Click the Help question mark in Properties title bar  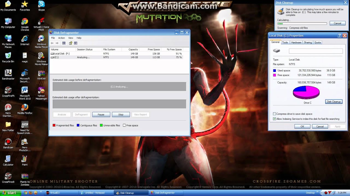click(x=340, y=36)
